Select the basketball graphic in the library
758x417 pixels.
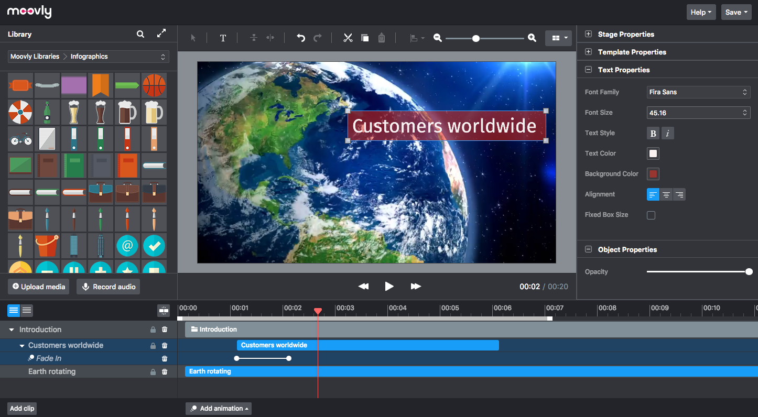(154, 85)
